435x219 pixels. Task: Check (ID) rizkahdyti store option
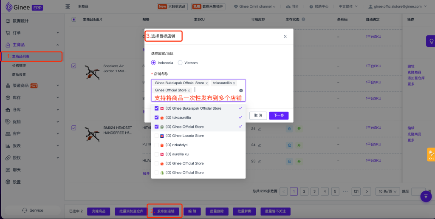(156, 145)
